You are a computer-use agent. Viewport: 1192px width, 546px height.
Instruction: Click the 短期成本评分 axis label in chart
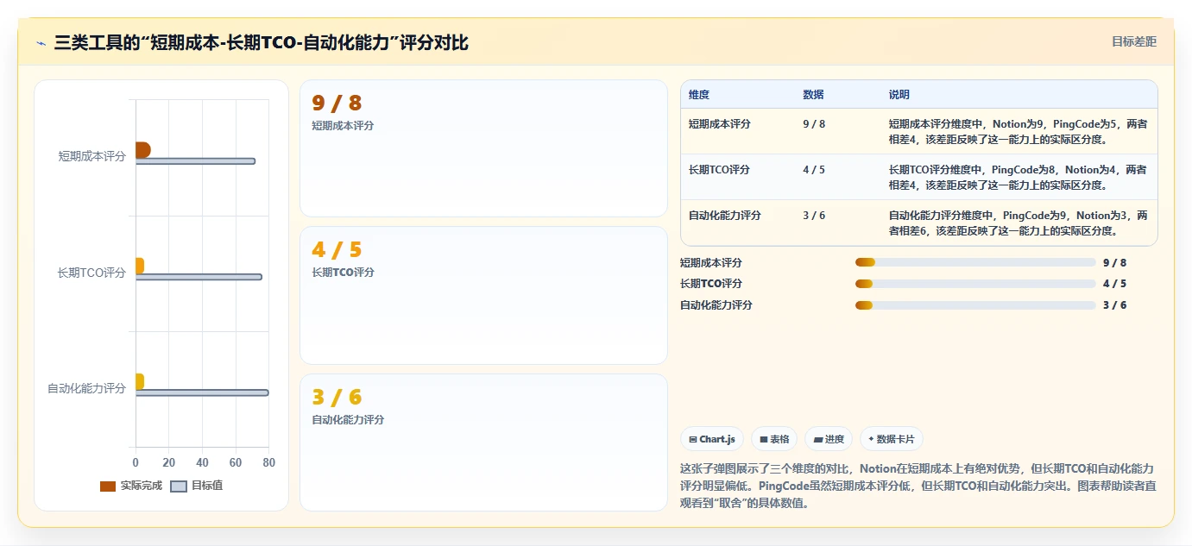point(92,156)
